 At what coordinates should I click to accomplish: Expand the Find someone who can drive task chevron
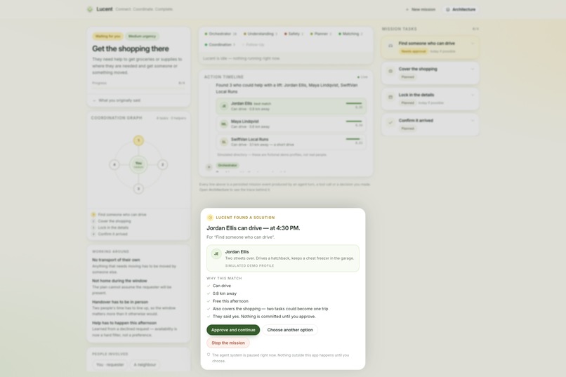(x=473, y=44)
